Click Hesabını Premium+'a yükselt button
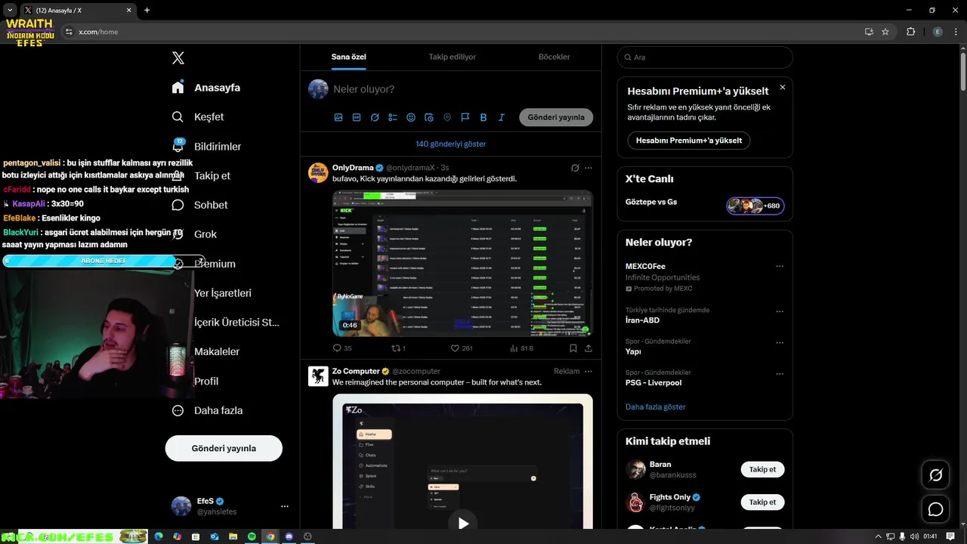The height and width of the screenshot is (544, 967). click(689, 141)
